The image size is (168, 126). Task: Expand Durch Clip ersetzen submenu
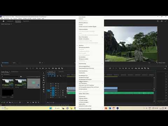[90, 37]
